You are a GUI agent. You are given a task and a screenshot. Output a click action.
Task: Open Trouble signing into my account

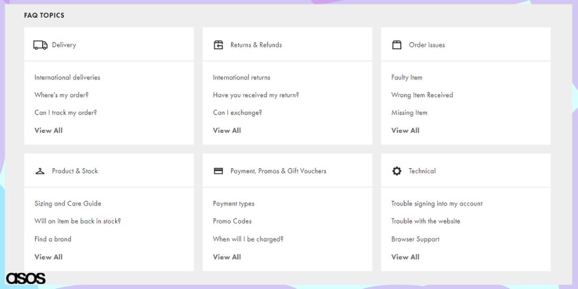pos(437,203)
